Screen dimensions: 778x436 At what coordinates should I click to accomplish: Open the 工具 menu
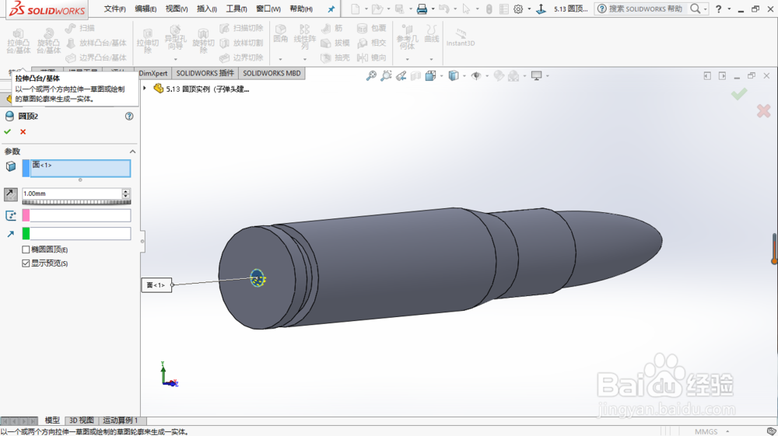pos(237,9)
